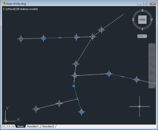Expand the GSS coordinate system dropdown

tap(142, 36)
